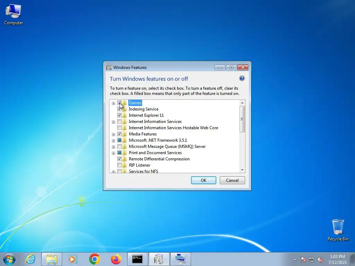355x266 pixels.
Task: Open muted volume tray icon
Action: [320, 259]
